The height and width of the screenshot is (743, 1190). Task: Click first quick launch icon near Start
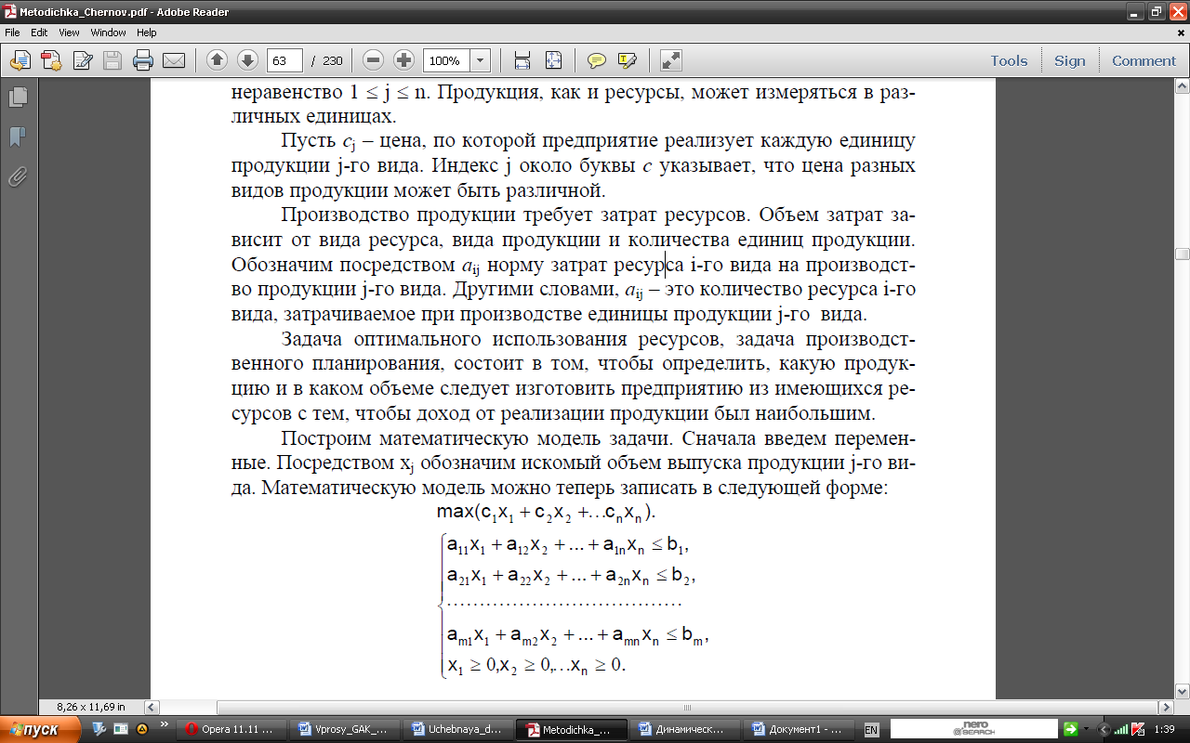pyautogui.click(x=99, y=729)
